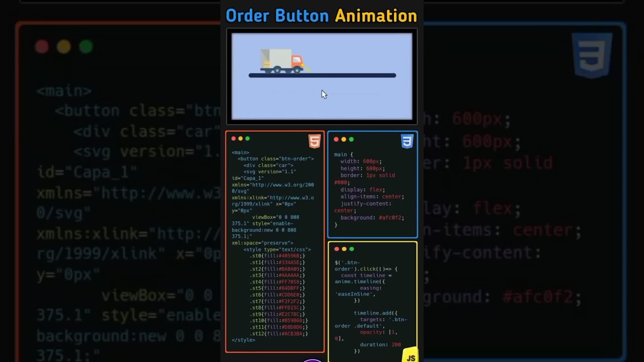Click the "justify-content:" line in the CSS panel
Screen dimensions: 644x362
(366, 204)
